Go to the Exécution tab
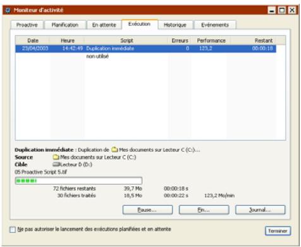Screen dimensions: 301x247 pyautogui.click(x=140, y=24)
